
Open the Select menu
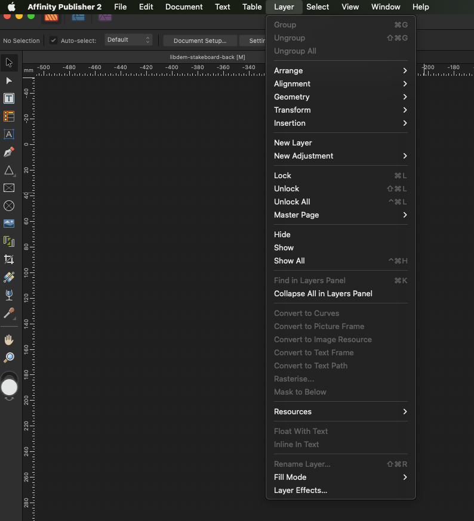tap(318, 7)
